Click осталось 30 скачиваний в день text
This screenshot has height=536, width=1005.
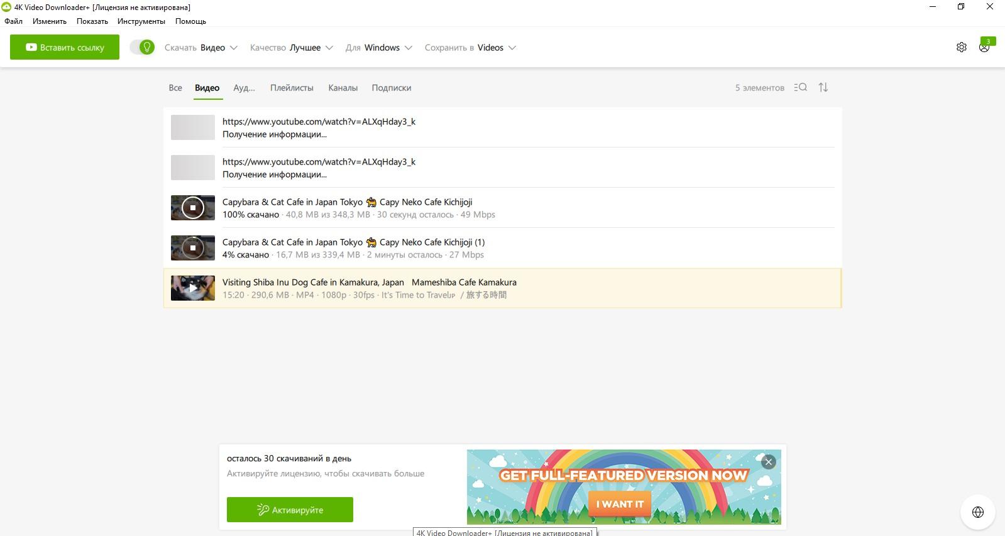tap(289, 458)
